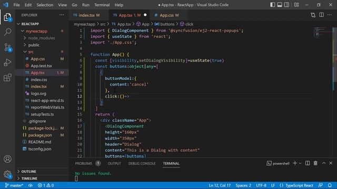Open Customize Layout icon

tap(296, 5)
